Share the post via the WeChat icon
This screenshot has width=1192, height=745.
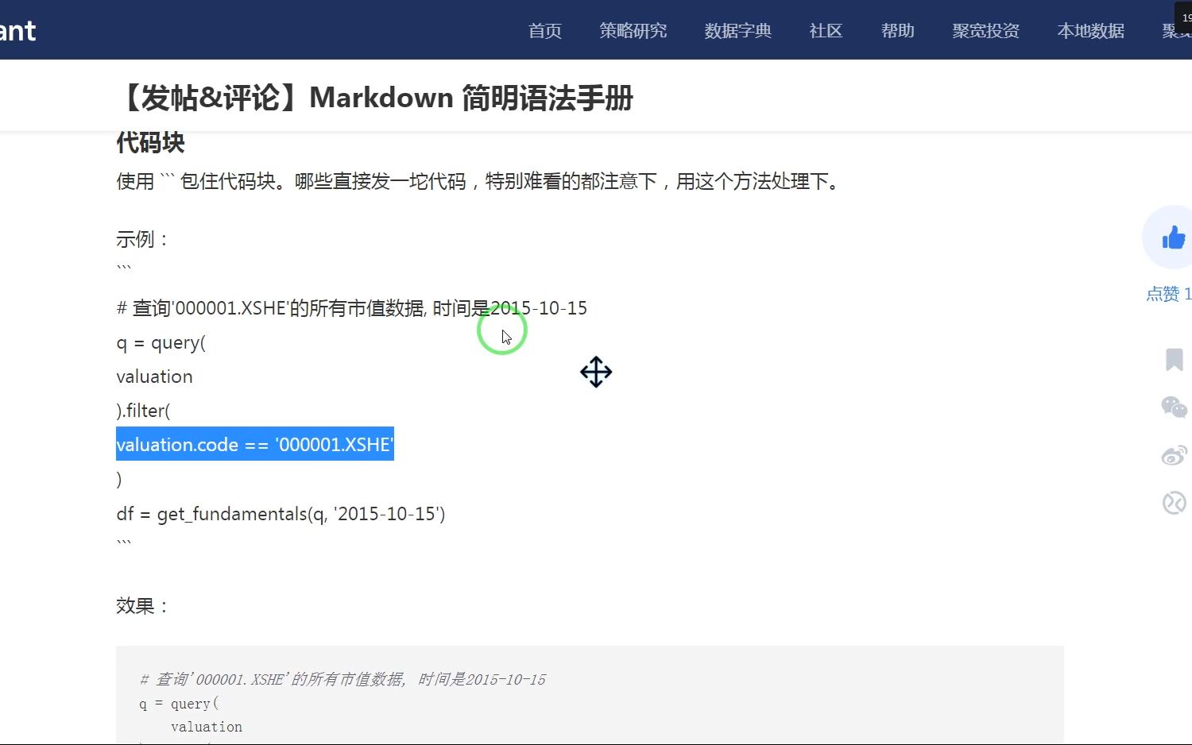click(x=1174, y=407)
